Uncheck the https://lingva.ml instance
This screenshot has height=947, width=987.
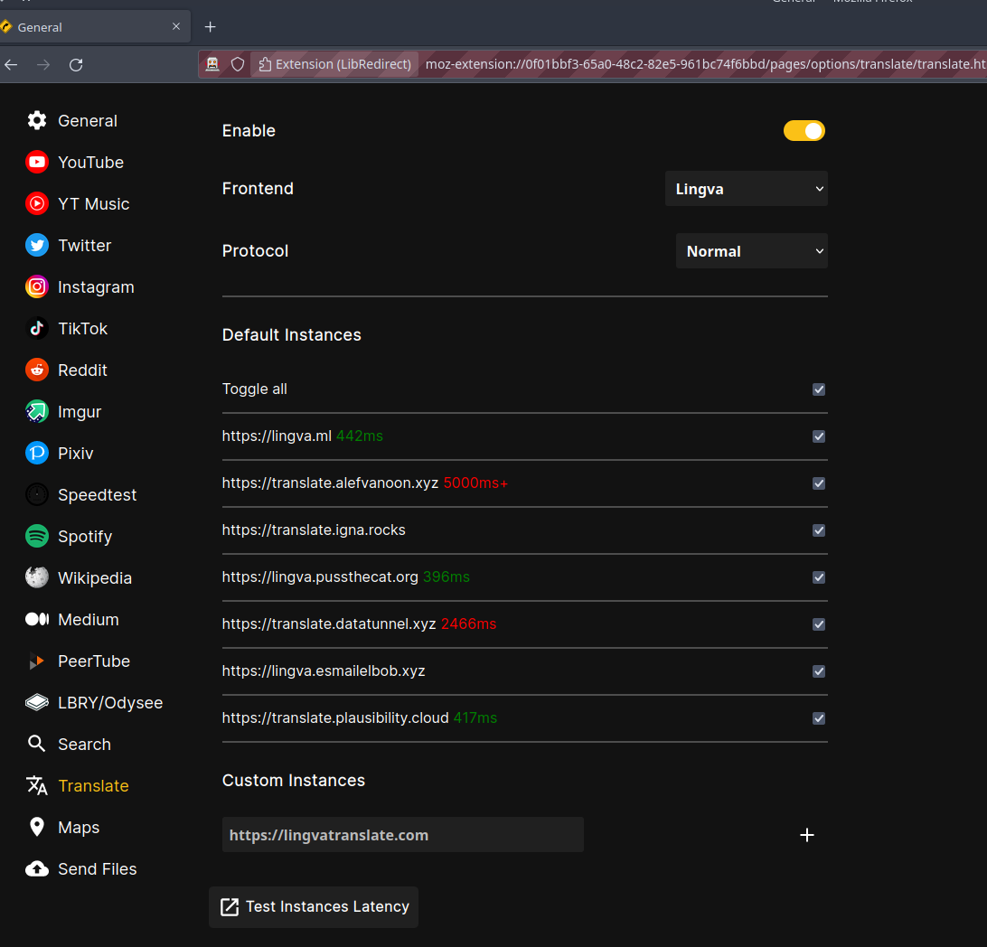coord(819,436)
